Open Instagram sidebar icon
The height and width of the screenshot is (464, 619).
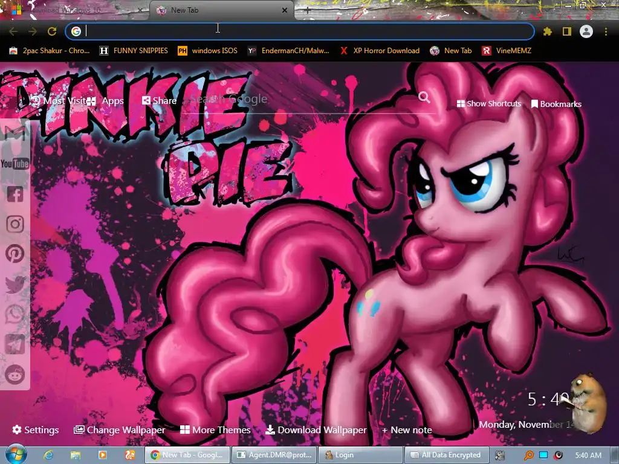point(15,224)
